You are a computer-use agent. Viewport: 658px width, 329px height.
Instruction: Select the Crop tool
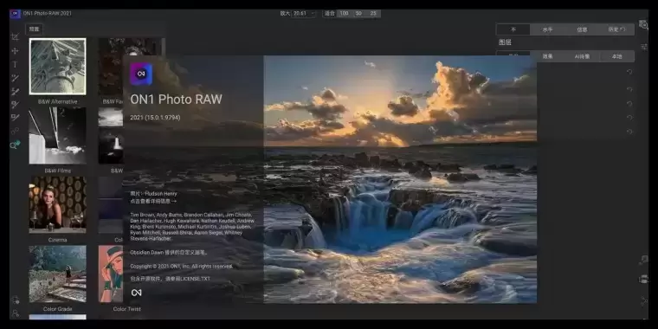(x=15, y=37)
